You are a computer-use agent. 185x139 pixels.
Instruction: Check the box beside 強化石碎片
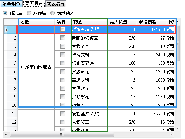pyautogui.click(x=63, y=63)
